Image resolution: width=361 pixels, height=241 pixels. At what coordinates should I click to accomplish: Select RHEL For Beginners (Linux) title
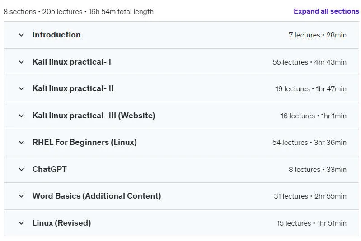(x=84, y=142)
